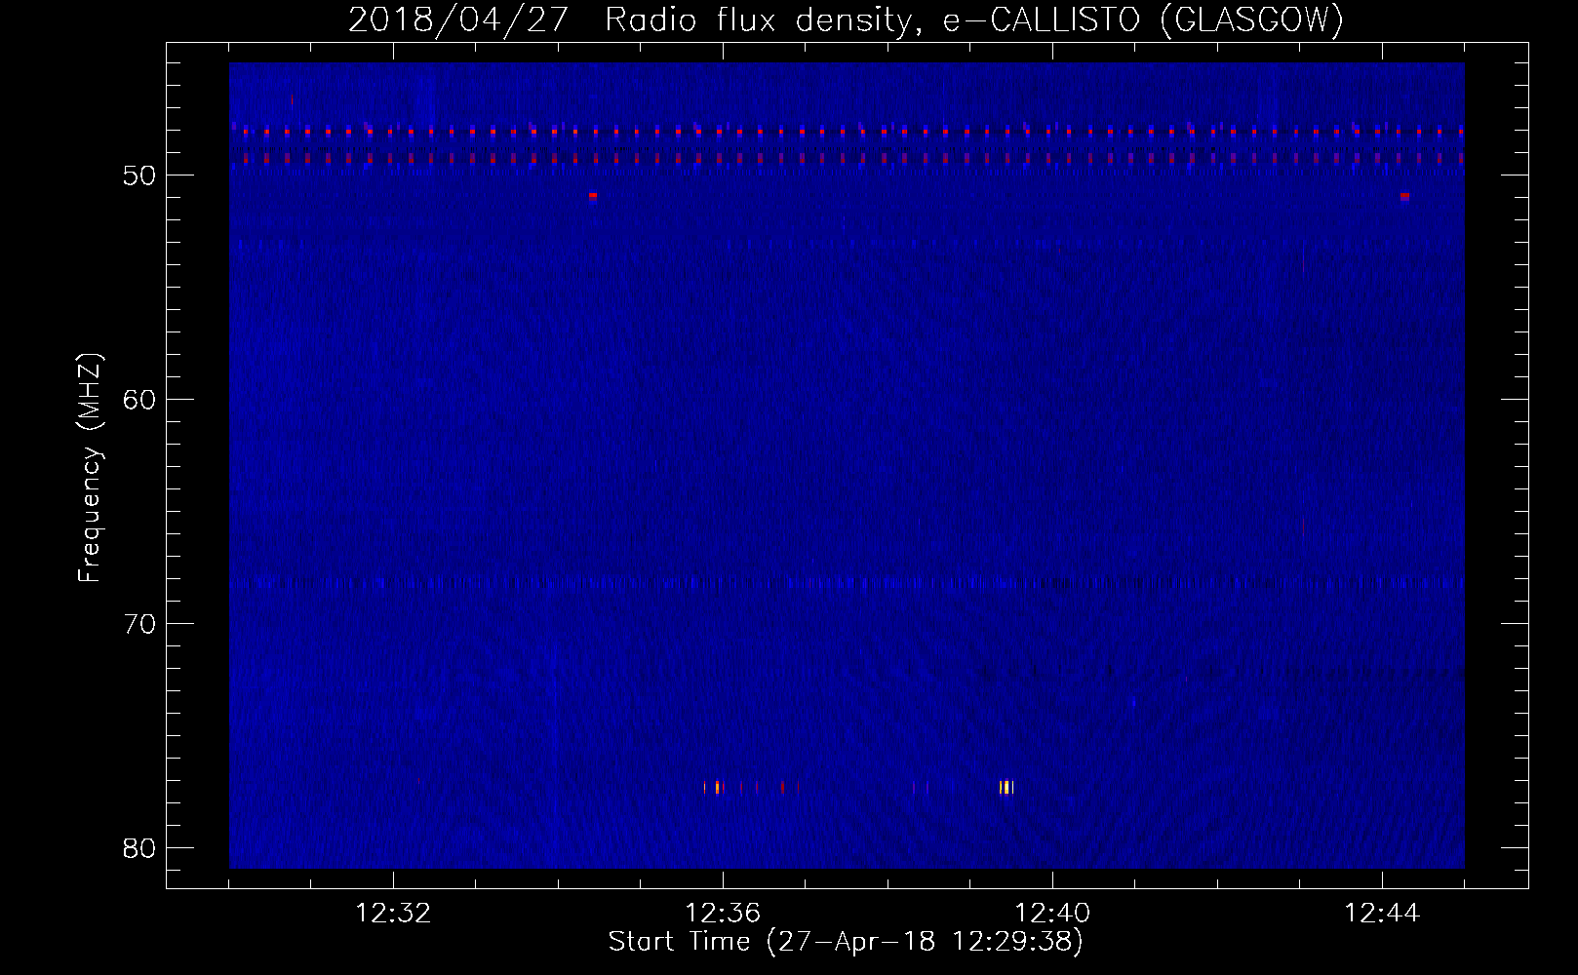This screenshot has width=1578, height=975.
Task: Click the bright yellow burst near 12:39
Action: 1006,787
